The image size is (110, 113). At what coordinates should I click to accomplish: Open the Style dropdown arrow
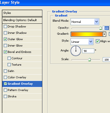[91, 42]
